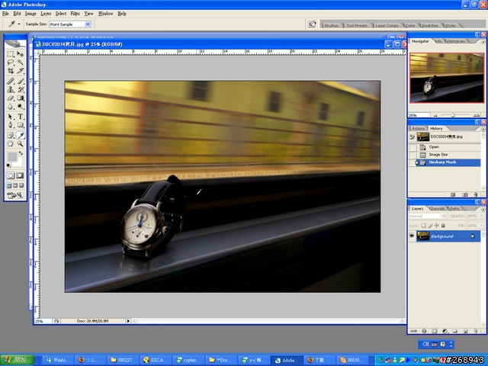Image resolution: width=488 pixels, height=366 pixels.
Task: Open the Fill slider arrow in Layers
Action: coord(481,226)
